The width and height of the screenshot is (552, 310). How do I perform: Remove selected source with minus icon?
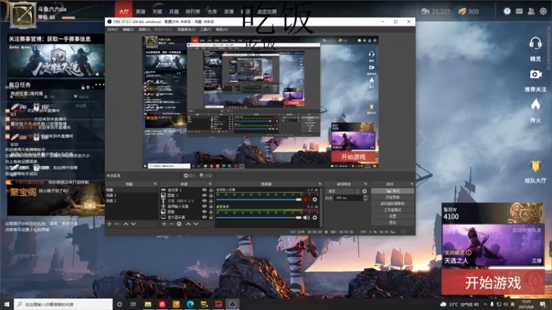pos(171,224)
